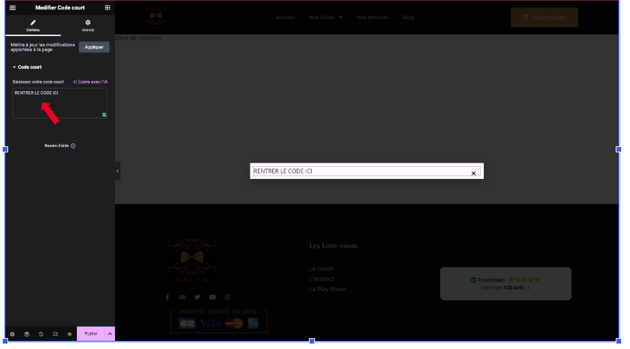630x349 pixels.
Task: Collapse the editor side panel handle
Action: 118,171
